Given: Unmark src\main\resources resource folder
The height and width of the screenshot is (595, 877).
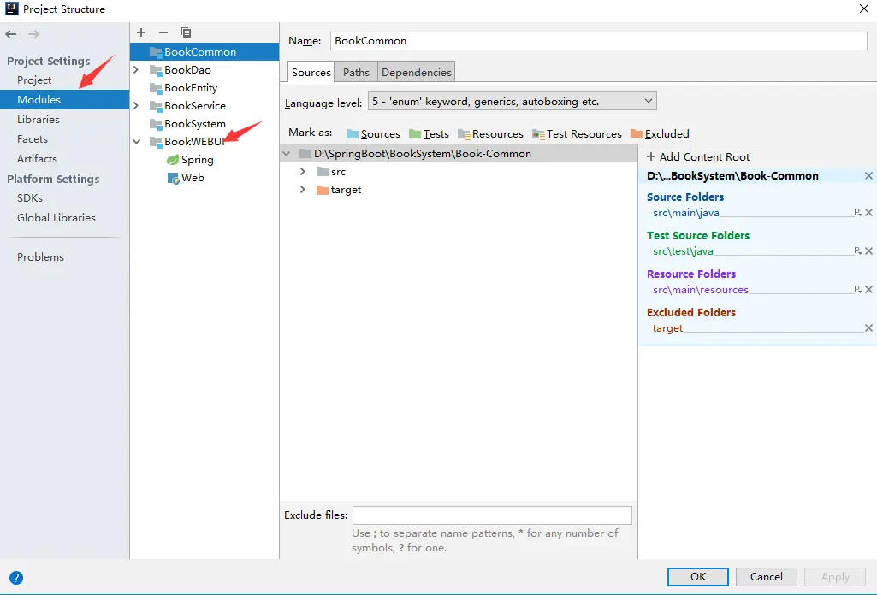Looking at the screenshot, I should [x=868, y=290].
